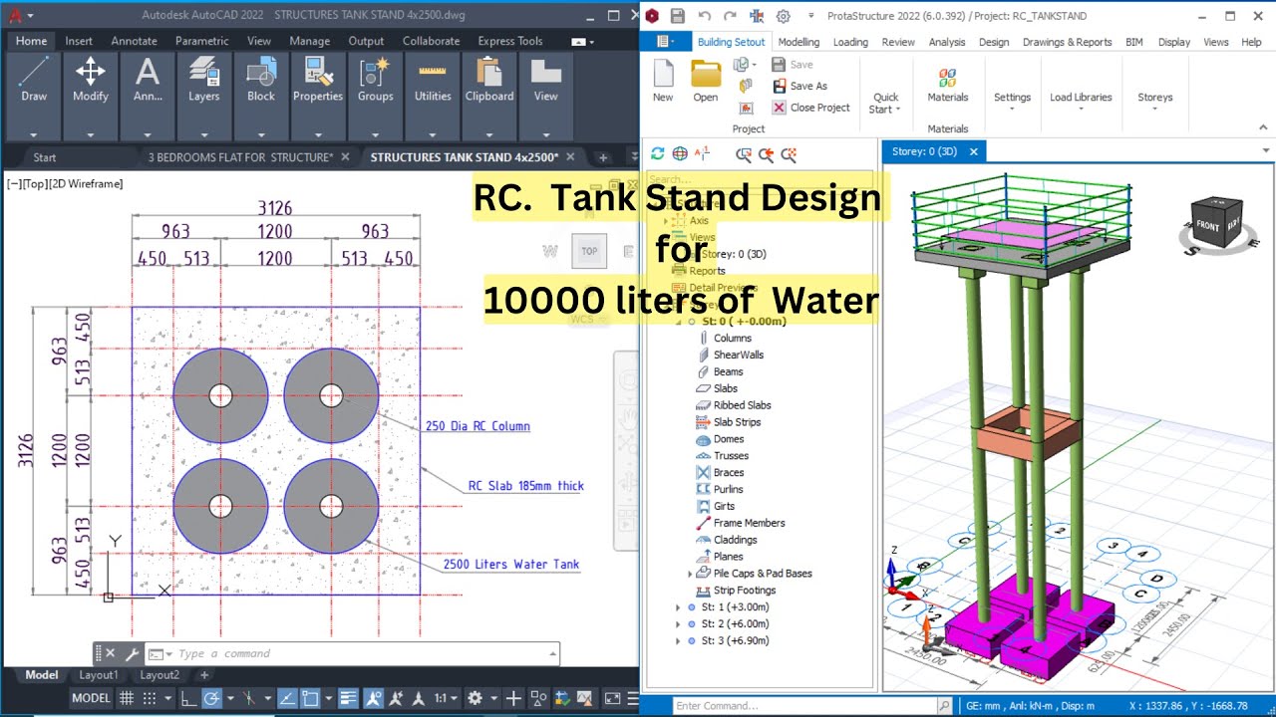This screenshot has height=717, width=1276.
Task: Toggle AutoCAD object snap tracking
Action: coord(287,699)
